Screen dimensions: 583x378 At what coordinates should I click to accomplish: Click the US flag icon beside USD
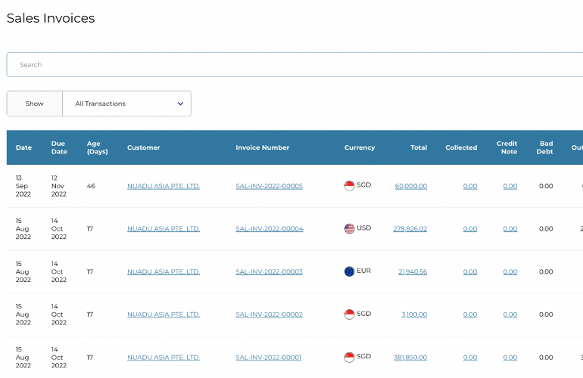coord(350,228)
